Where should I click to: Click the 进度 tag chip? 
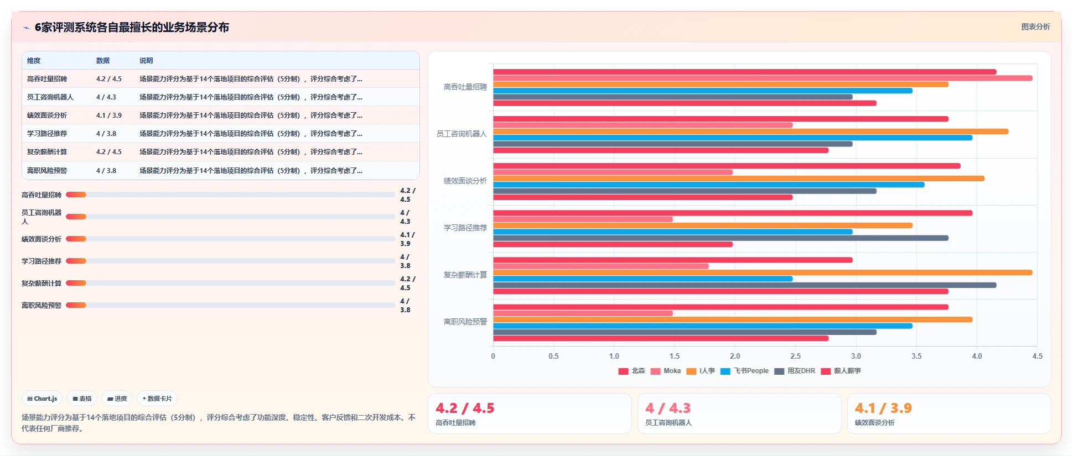[117, 399]
